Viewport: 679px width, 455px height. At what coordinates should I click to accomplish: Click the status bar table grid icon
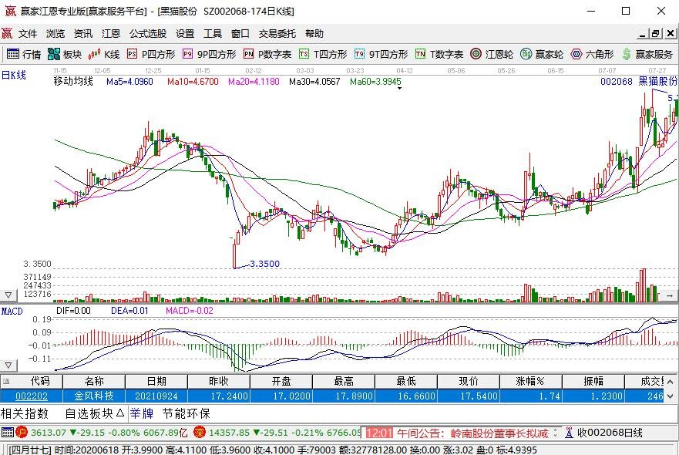pyautogui.click(x=8, y=433)
